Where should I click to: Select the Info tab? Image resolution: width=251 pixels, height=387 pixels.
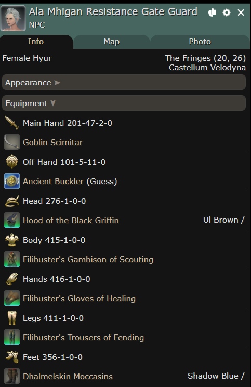click(36, 42)
